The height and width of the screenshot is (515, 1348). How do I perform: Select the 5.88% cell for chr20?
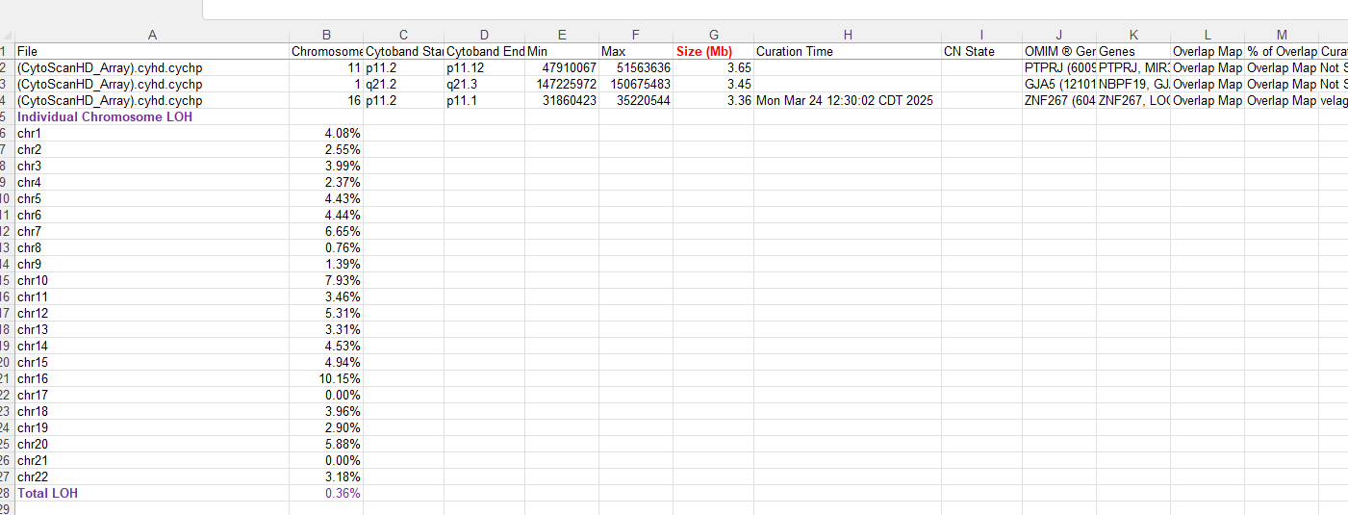[326, 444]
